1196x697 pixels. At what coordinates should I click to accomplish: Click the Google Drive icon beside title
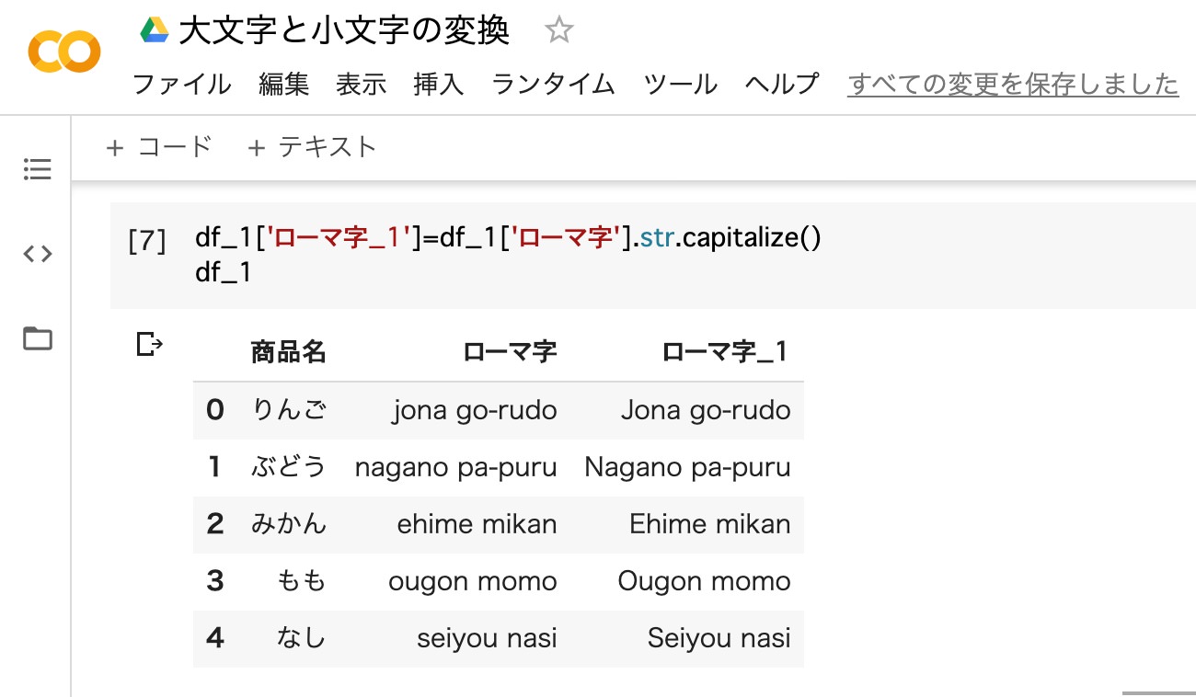coord(154,30)
